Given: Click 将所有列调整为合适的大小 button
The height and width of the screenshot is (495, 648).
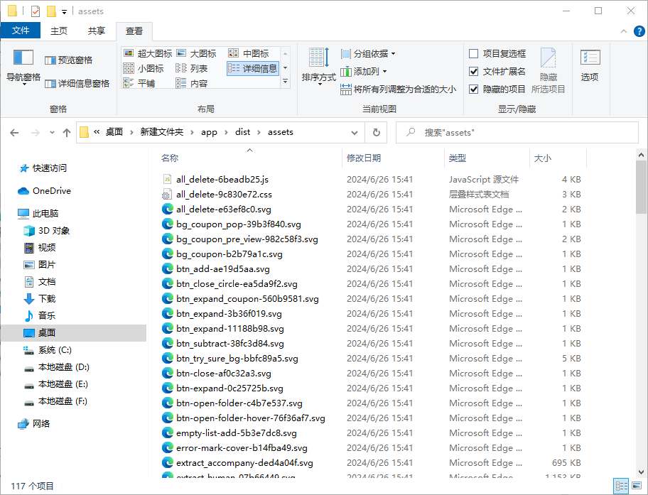Looking at the screenshot, I should point(398,89).
